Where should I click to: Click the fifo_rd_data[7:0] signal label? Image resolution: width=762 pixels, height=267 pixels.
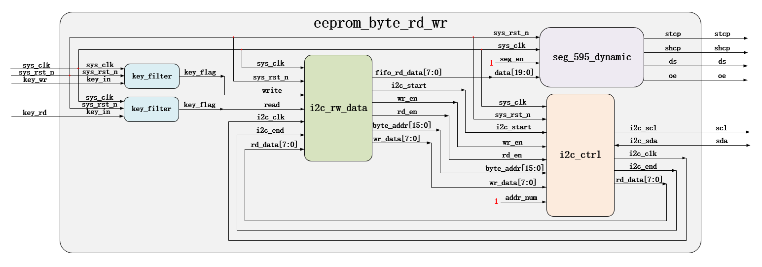[408, 73]
